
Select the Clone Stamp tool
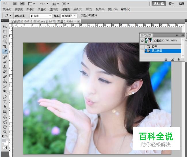click(x=5, y=67)
